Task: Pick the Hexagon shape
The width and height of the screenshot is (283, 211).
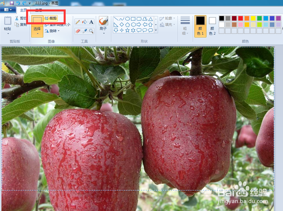Action: (x=133, y=25)
